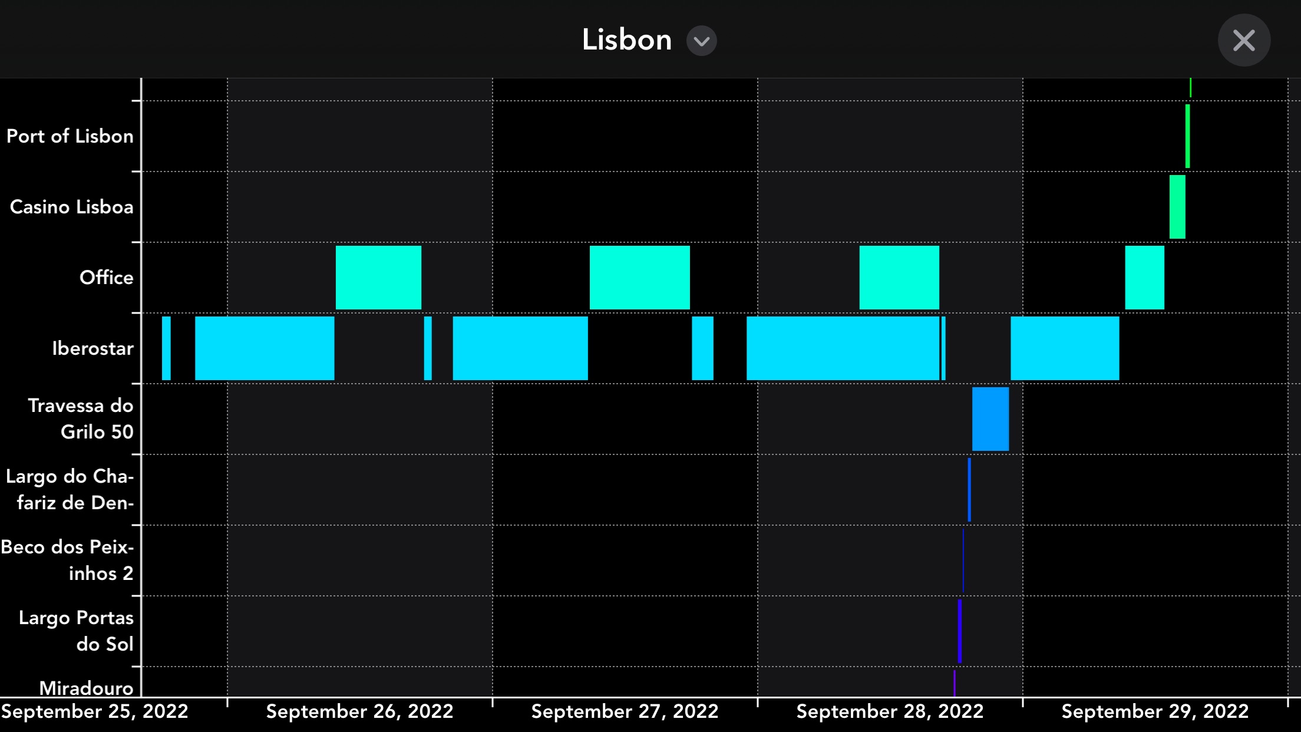The width and height of the screenshot is (1301, 732).
Task: Click the September 27, 2022 date label
Action: (625, 711)
